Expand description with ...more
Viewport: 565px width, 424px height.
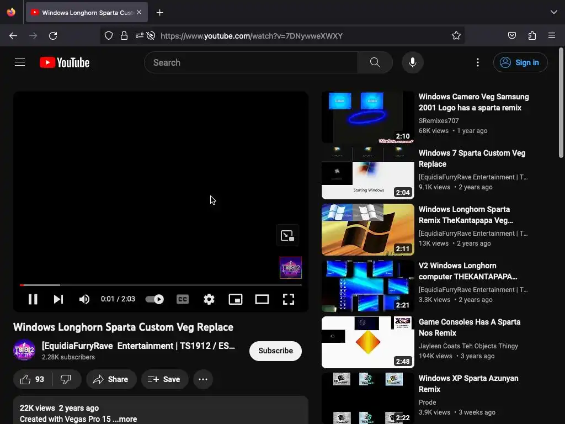point(125,419)
